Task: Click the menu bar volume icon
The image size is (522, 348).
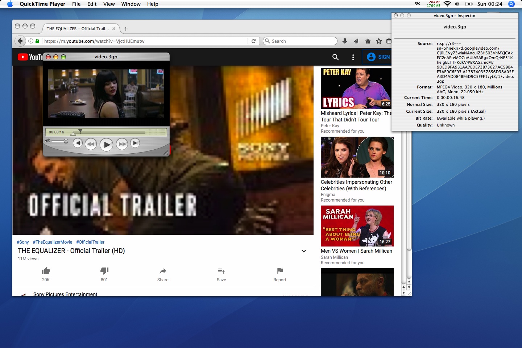Action: [457, 4]
